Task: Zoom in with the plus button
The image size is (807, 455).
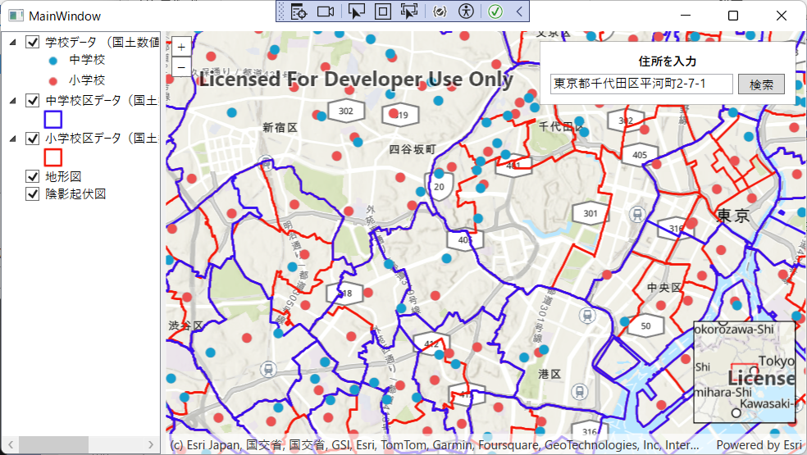Action: pos(181,48)
